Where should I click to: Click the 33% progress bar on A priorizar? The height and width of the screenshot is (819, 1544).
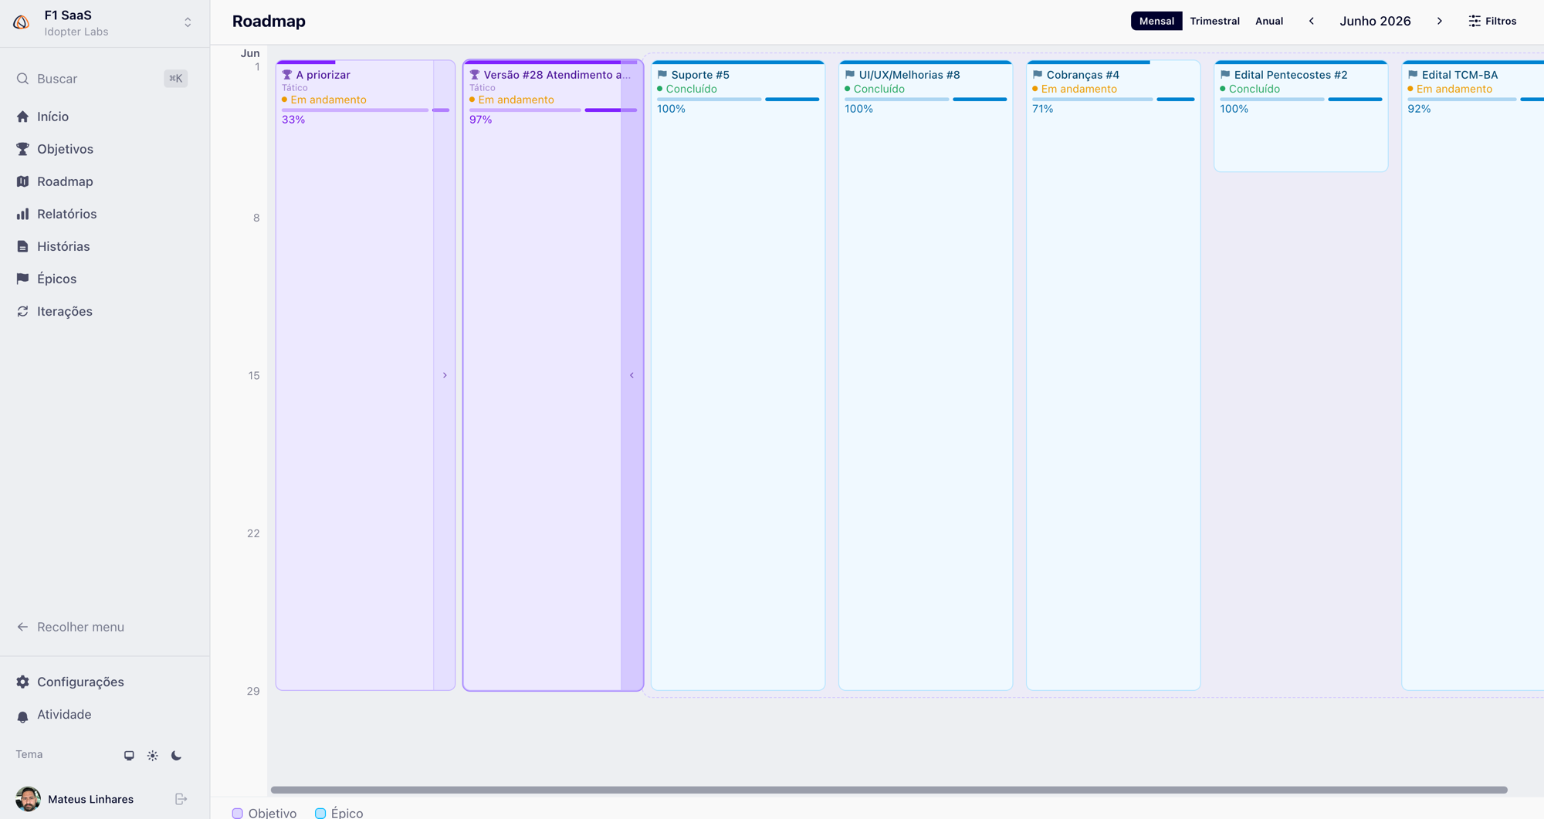pos(366,110)
